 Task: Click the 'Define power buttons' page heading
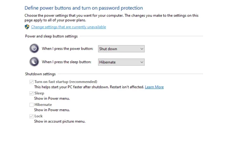pos(84,8)
